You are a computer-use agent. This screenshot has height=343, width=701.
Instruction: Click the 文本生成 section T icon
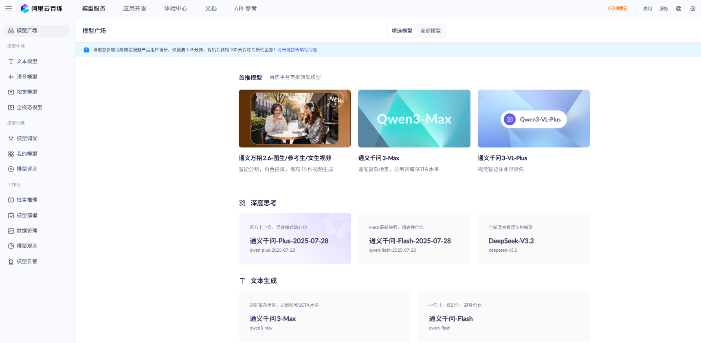point(242,281)
